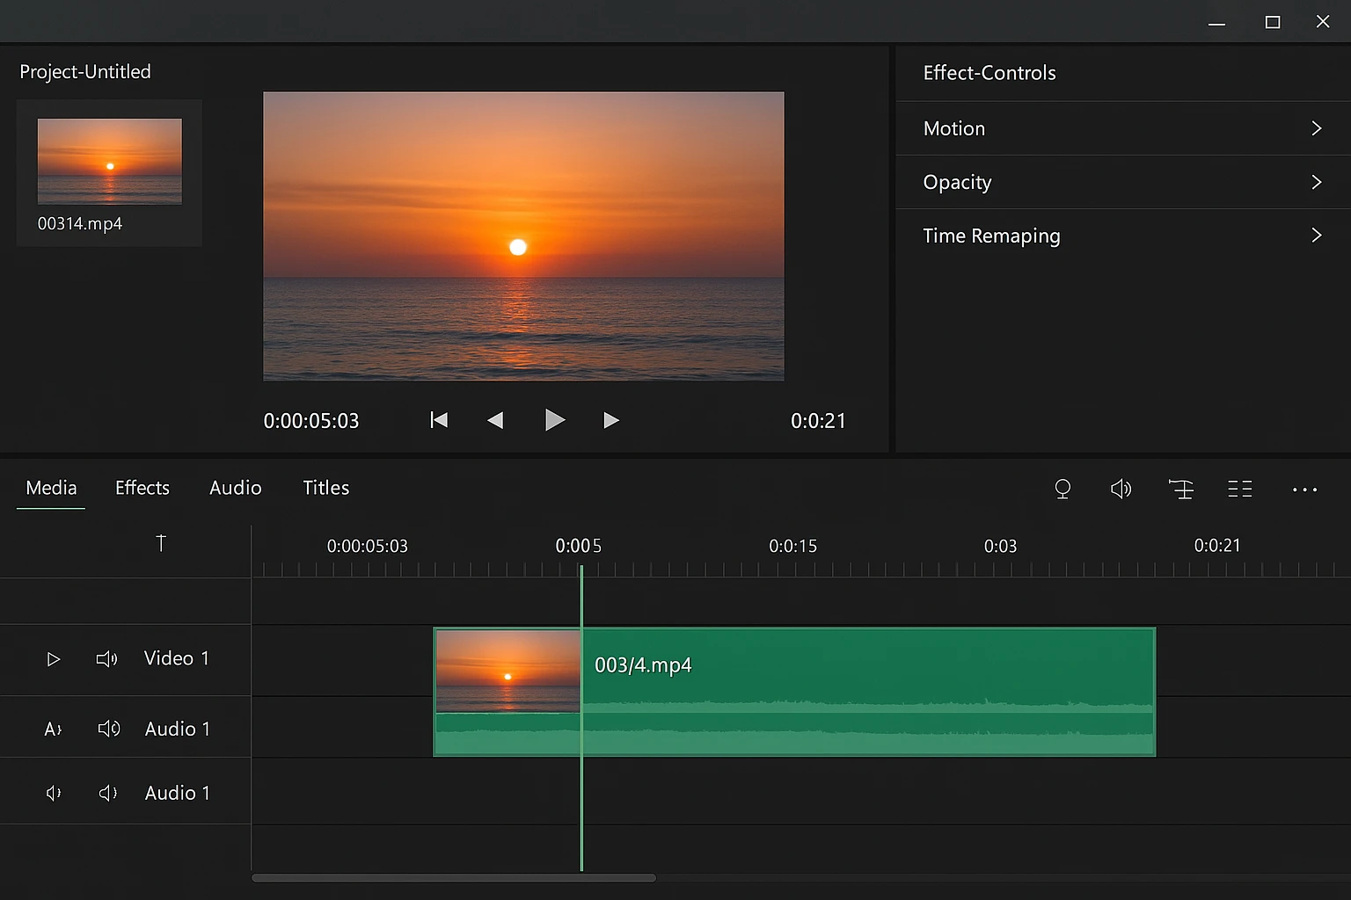Step forward one frame in preview
The width and height of the screenshot is (1351, 900).
(610, 420)
